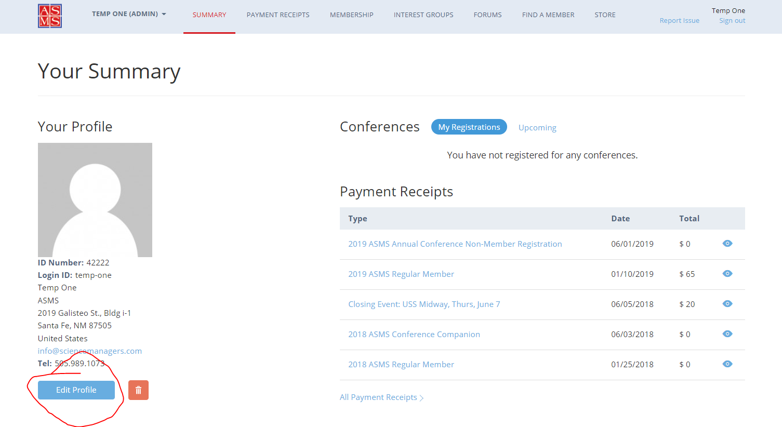Screen dimensions: 782x427
Task: Delete profile with red trash icon
Action: coord(138,390)
